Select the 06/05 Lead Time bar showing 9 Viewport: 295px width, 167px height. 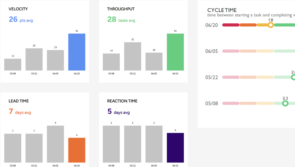coord(55,144)
